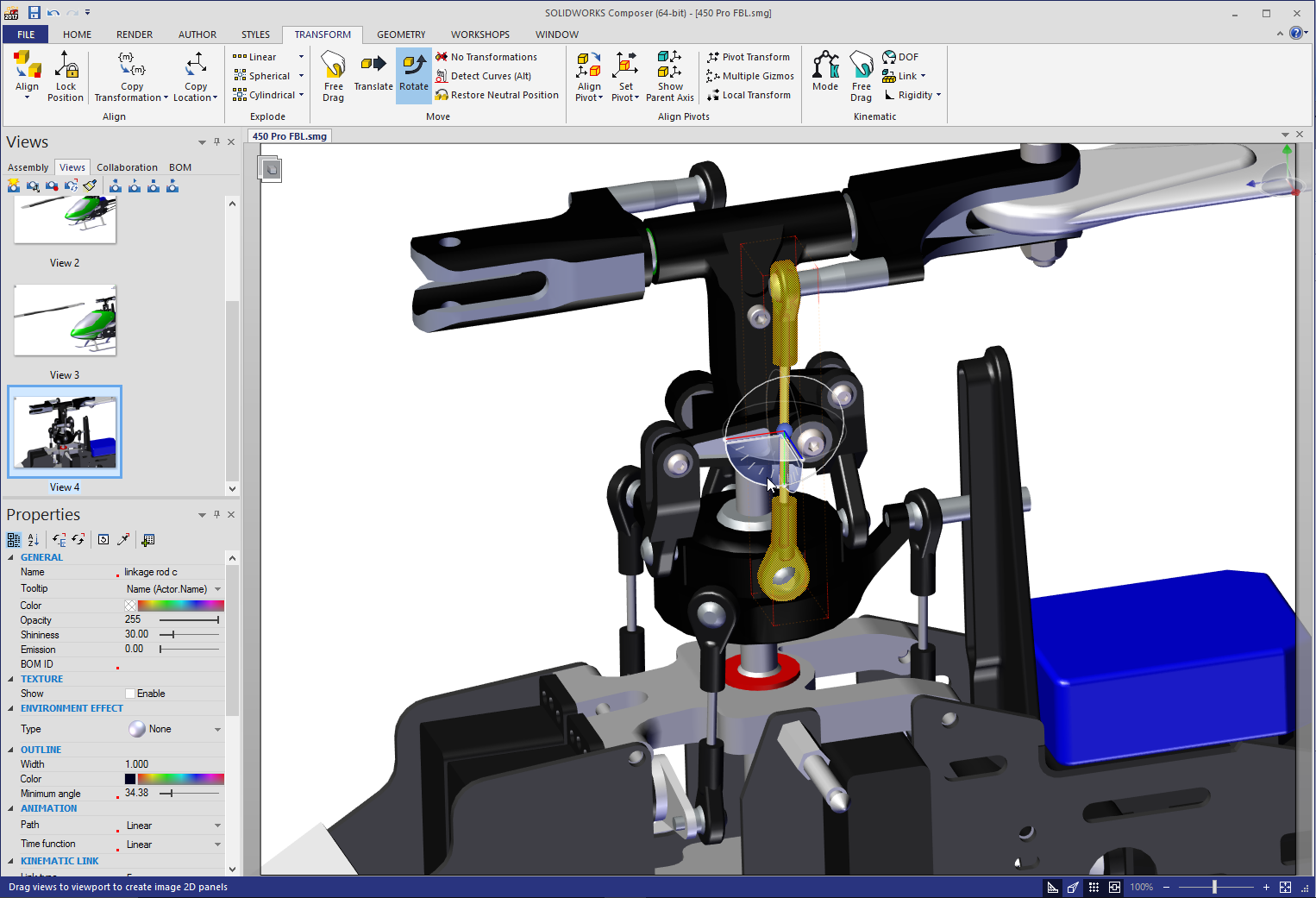Open the Assembly tab in left panel
The width and height of the screenshot is (1316, 898).
(28, 167)
